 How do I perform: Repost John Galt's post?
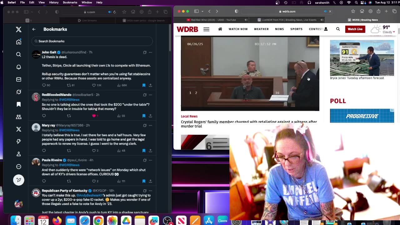click(x=69, y=85)
